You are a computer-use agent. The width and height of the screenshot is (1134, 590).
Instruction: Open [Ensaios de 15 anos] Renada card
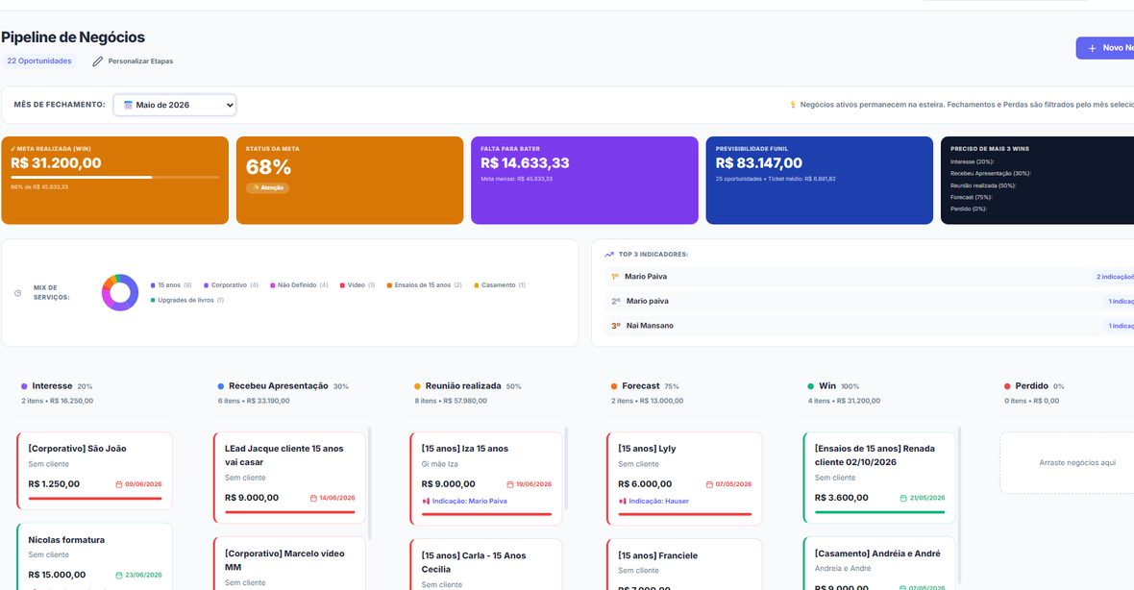point(879,478)
